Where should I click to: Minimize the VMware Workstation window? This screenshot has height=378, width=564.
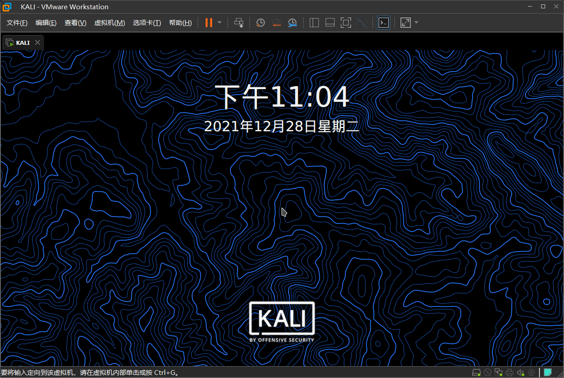(530, 7)
